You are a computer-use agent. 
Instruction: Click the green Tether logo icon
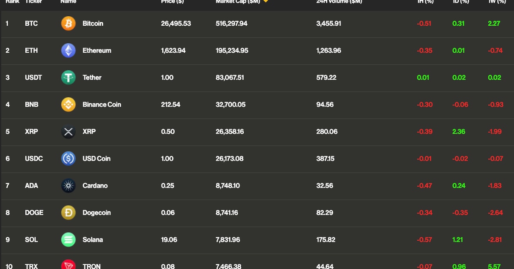pos(68,78)
